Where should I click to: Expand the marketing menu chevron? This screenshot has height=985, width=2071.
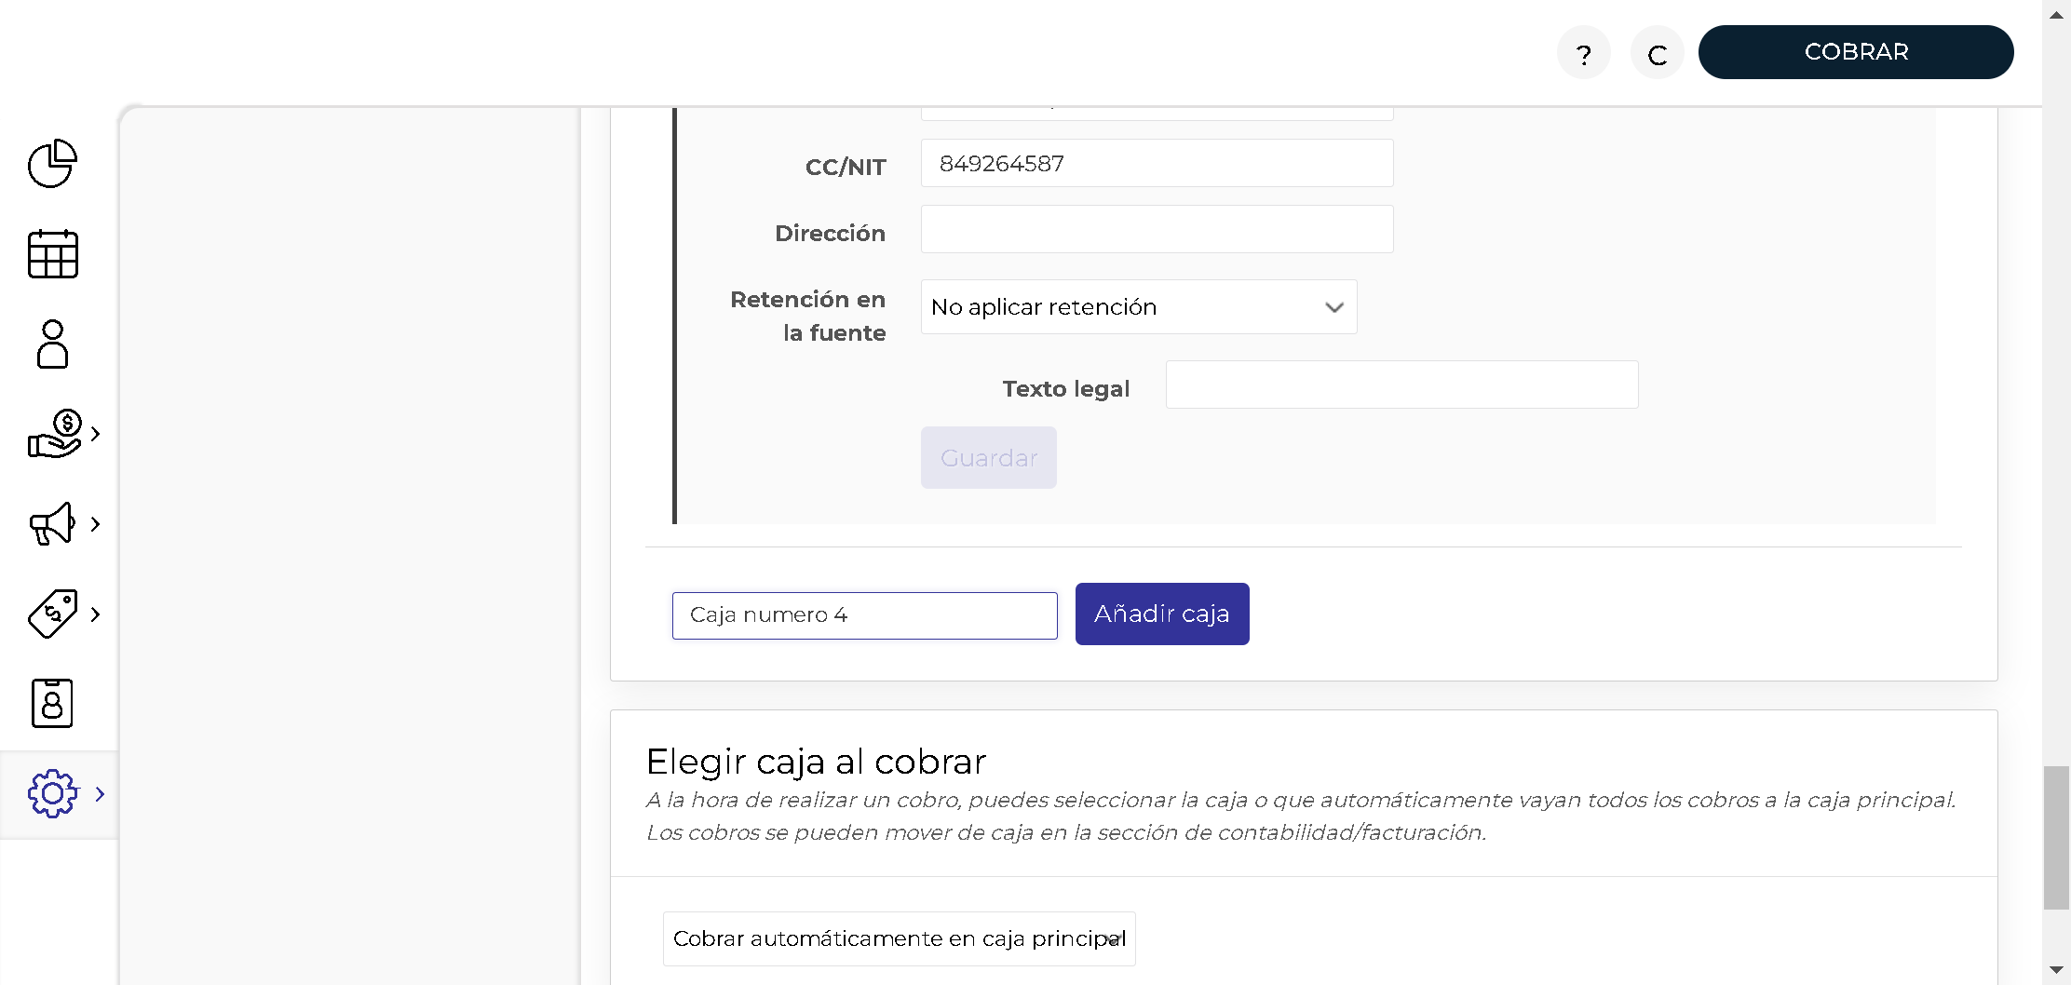click(x=95, y=524)
